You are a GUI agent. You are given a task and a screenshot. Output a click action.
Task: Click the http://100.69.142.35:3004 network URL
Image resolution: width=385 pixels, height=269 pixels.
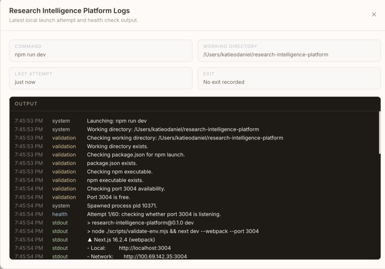point(155,257)
